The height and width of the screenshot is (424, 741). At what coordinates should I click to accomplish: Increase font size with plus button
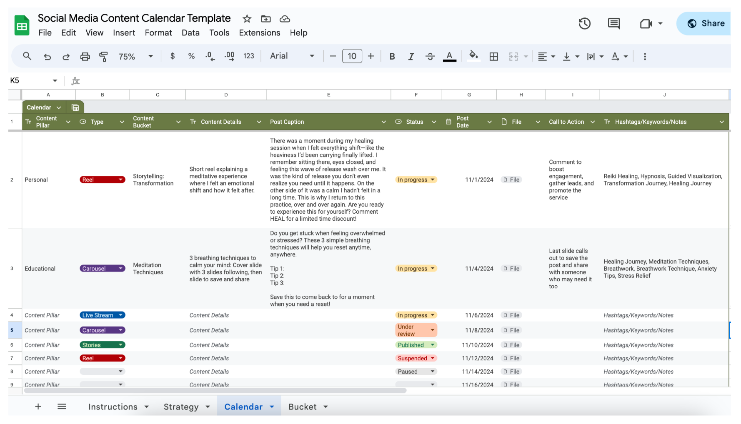[371, 56]
